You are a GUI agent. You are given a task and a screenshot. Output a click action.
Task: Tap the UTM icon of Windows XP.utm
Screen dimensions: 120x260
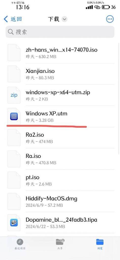tap(14, 116)
